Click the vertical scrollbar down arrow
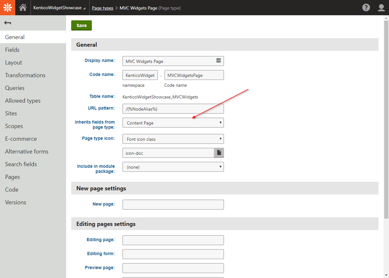The height and width of the screenshot is (278, 389). pyautogui.click(x=386, y=275)
